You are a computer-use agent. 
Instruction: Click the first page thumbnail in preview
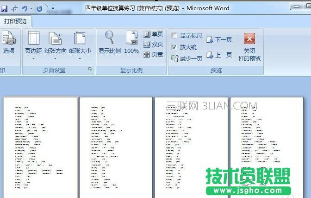click(40, 147)
